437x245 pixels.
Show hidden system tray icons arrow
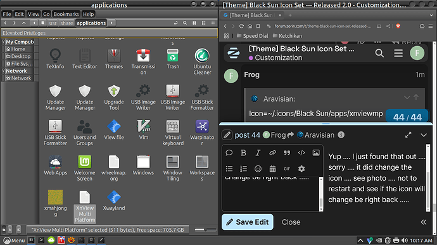tap(360, 241)
